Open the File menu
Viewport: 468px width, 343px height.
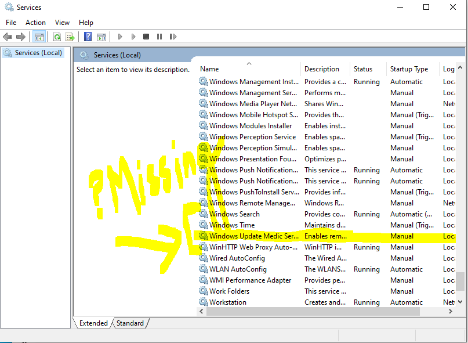pos(11,23)
